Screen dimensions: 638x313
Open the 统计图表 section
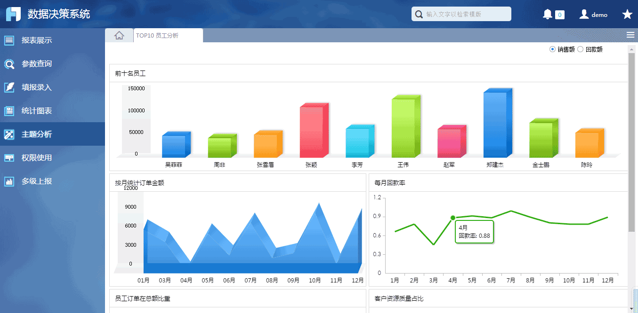(x=9, y=111)
